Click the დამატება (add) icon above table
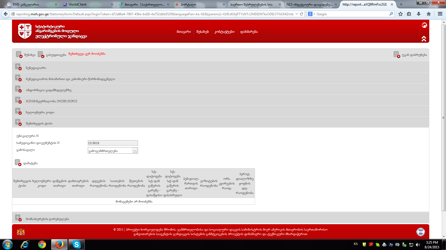This screenshot has width=446, height=250. tap(18, 163)
